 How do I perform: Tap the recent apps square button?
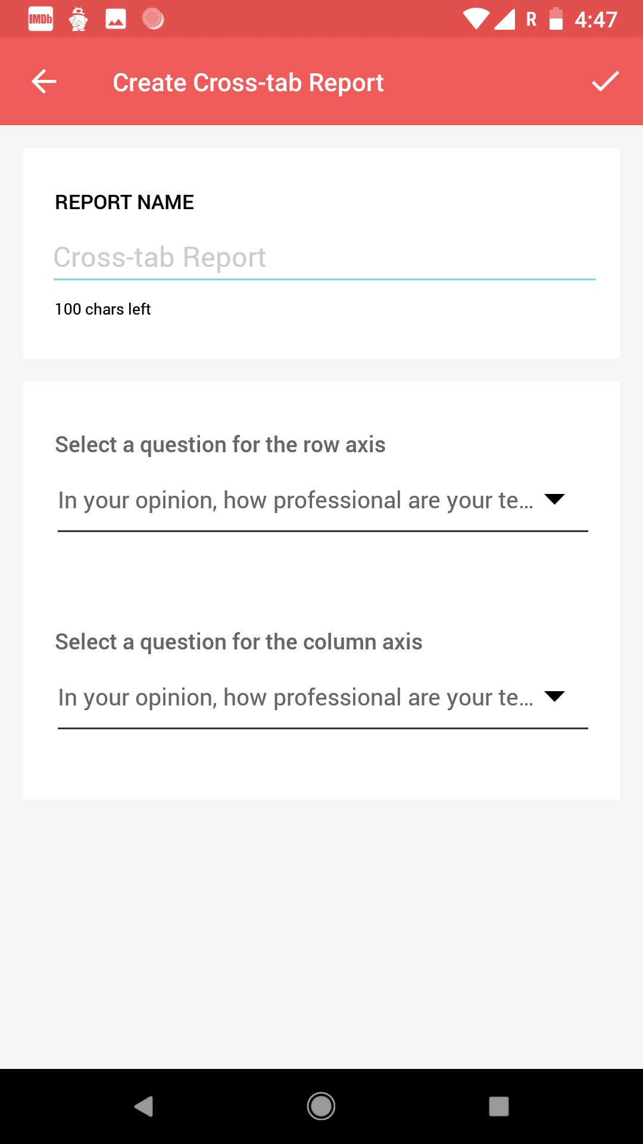(498, 1106)
